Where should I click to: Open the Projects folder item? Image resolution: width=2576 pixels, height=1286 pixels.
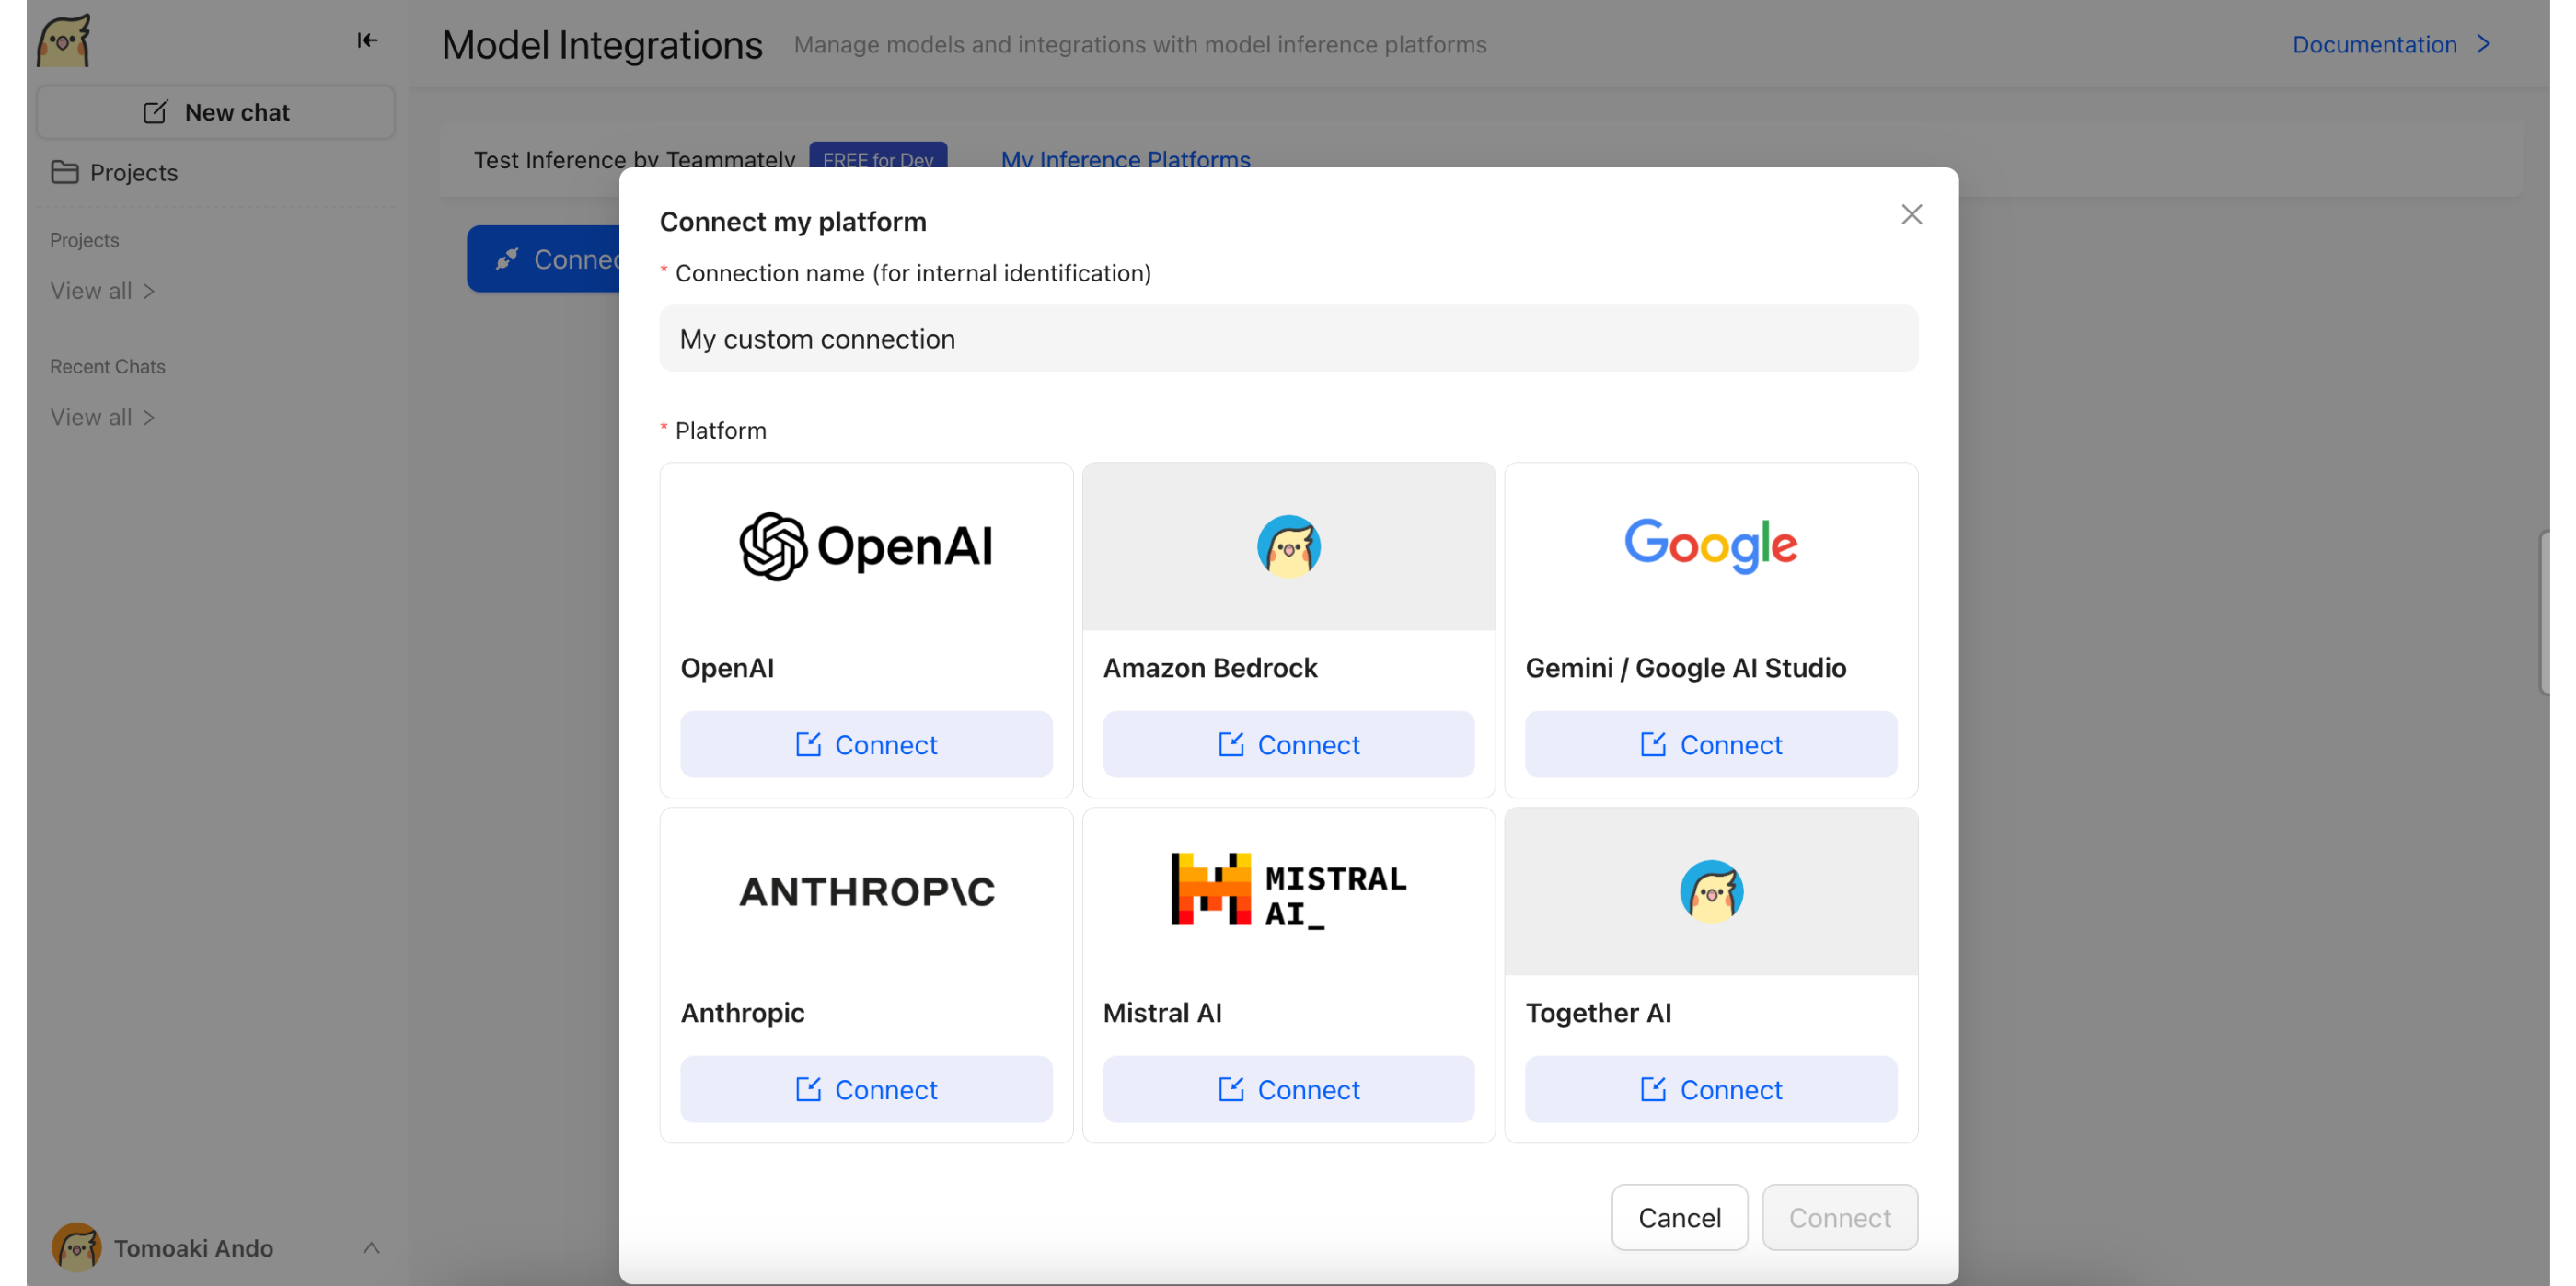pos(114,172)
